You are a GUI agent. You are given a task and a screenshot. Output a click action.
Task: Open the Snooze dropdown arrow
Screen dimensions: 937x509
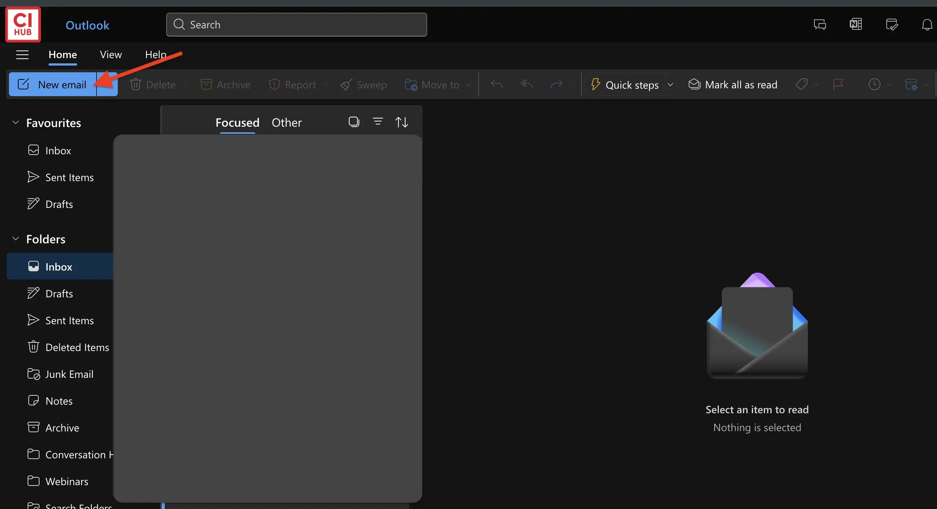(890, 85)
